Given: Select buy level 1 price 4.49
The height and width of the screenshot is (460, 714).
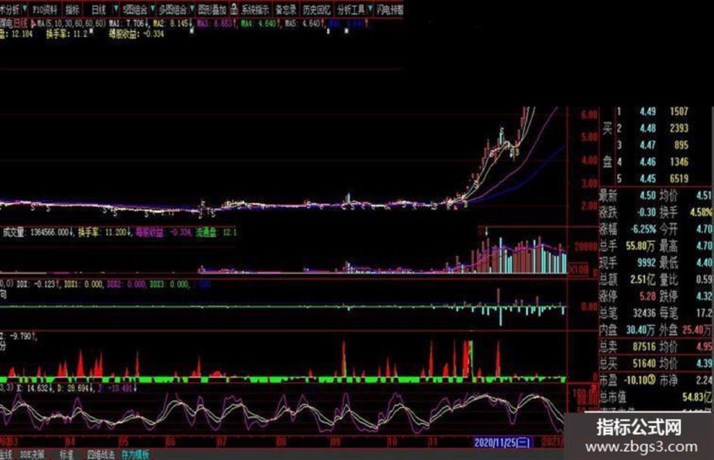Looking at the screenshot, I should coord(648,112).
